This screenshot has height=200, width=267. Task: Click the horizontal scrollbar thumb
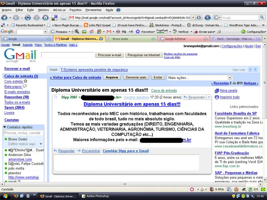pyautogui.click(x=125, y=184)
